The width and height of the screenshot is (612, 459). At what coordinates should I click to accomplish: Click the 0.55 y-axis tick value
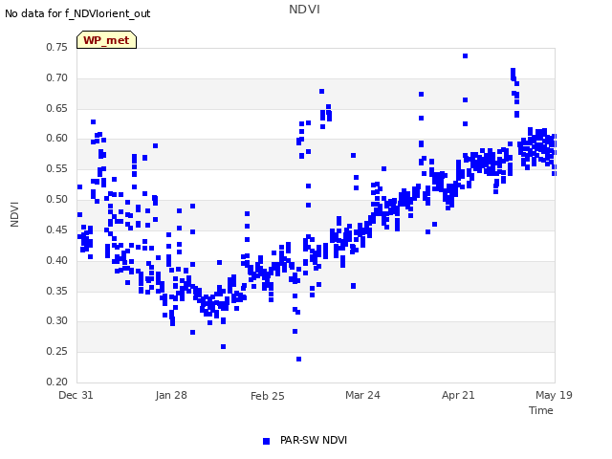(x=57, y=168)
